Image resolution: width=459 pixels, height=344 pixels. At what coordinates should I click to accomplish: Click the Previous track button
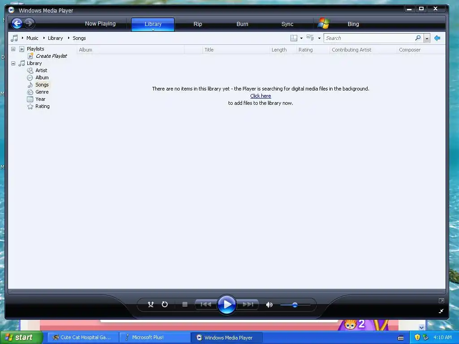click(x=206, y=305)
